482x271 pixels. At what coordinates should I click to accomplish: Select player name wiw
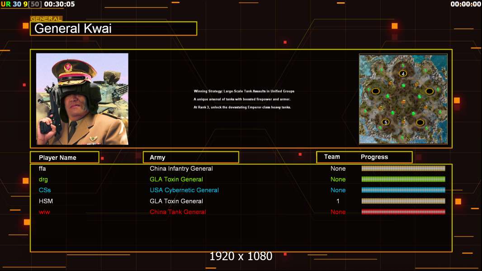[44, 212]
